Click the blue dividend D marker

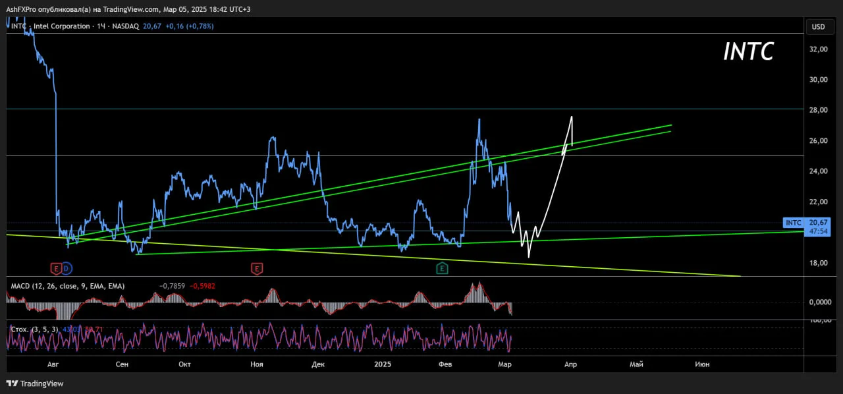tap(67, 268)
